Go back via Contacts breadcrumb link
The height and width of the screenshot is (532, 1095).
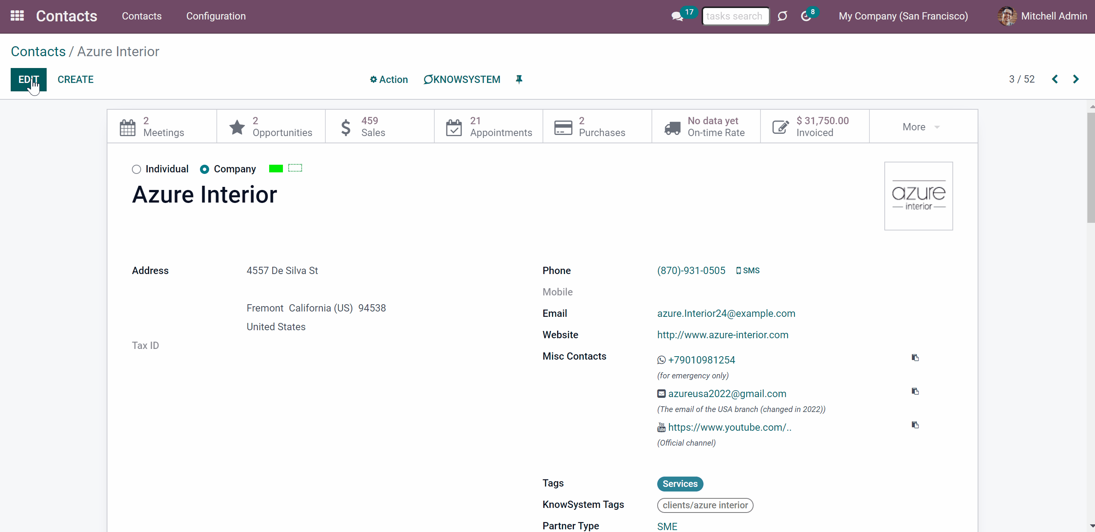pyautogui.click(x=38, y=52)
